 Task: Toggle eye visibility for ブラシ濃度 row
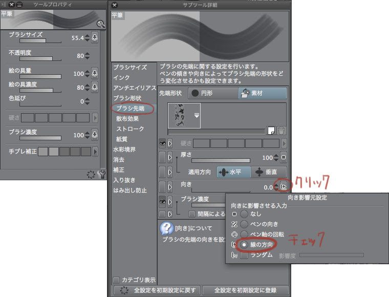click(162, 201)
